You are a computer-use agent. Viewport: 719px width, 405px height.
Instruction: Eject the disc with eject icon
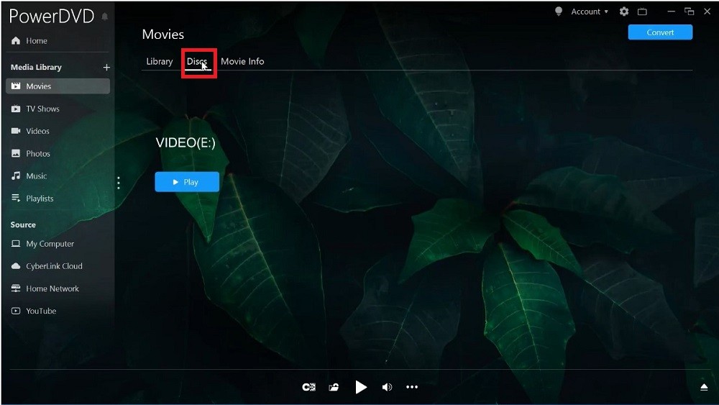pyautogui.click(x=705, y=388)
